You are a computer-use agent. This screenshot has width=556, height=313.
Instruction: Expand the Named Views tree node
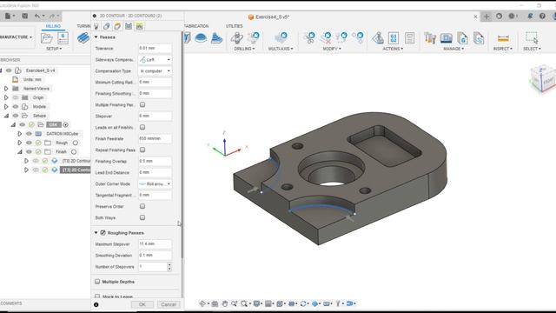point(6,89)
